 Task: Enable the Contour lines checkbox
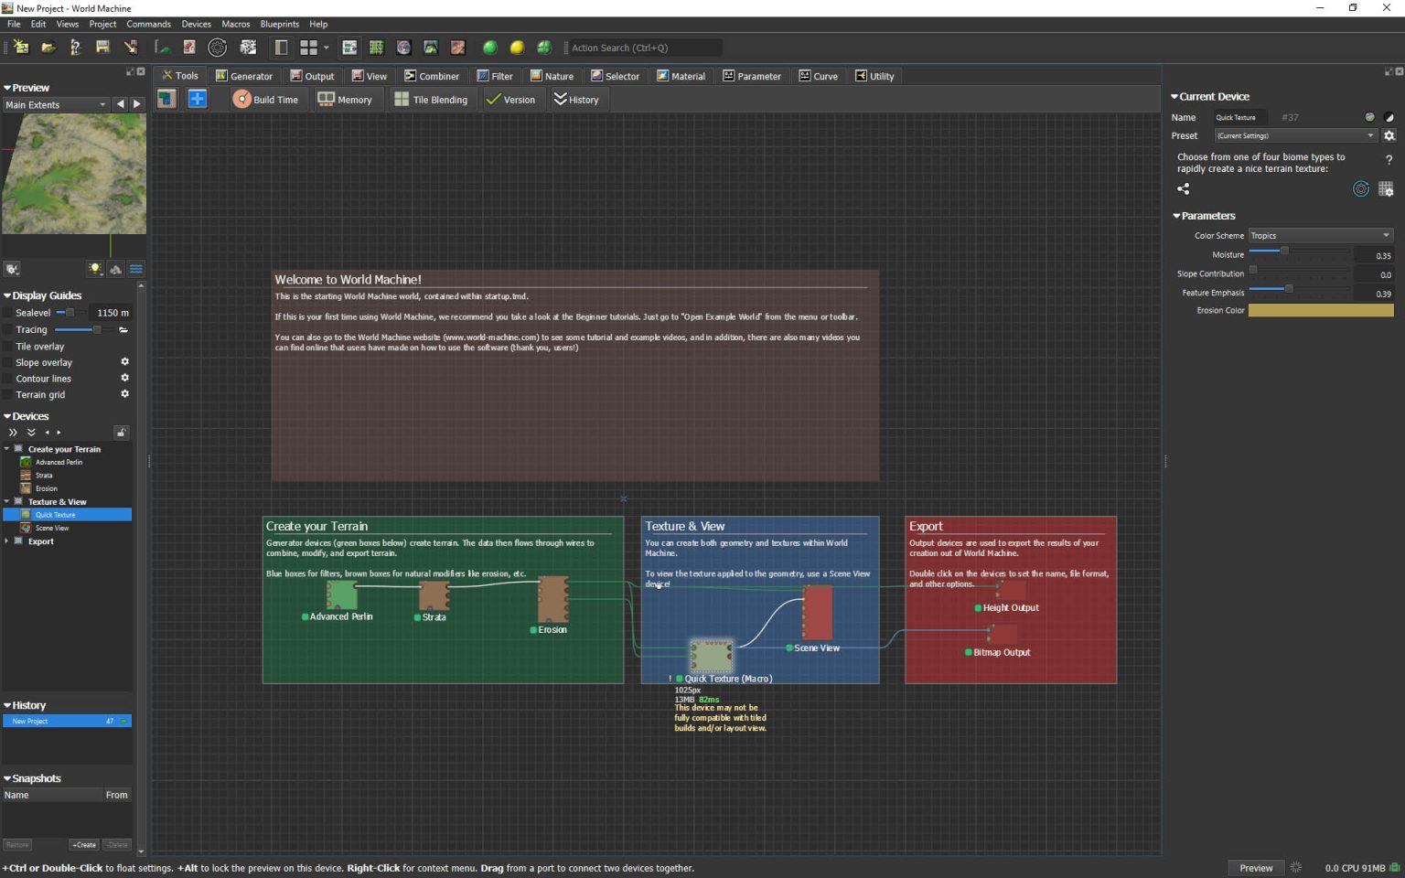point(8,379)
